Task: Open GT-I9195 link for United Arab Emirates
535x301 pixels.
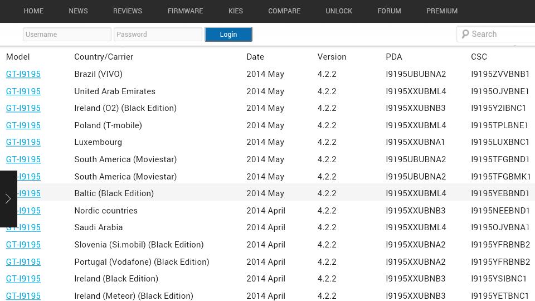Action: pos(23,91)
